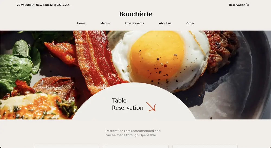The height and width of the screenshot is (148, 271).
Task: Open Private events page
Action: [x=134, y=23]
